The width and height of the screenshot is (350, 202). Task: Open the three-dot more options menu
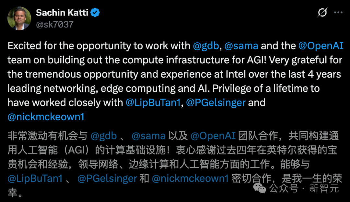pos(338,13)
